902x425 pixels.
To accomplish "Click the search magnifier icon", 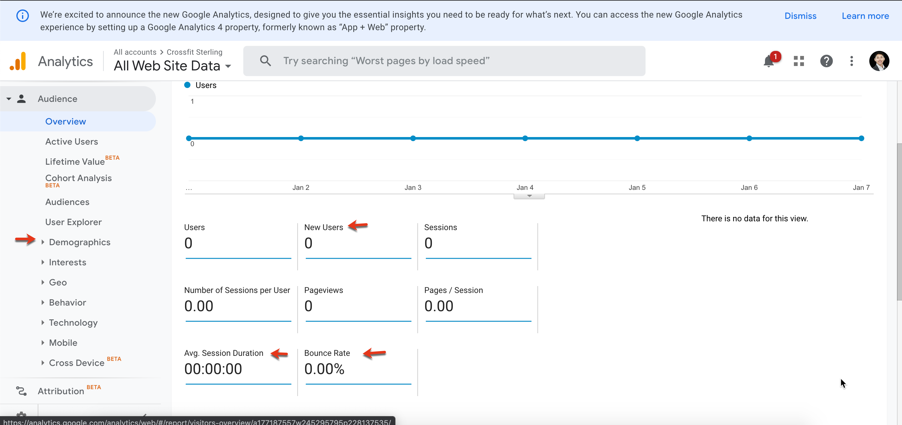I will coord(266,61).
